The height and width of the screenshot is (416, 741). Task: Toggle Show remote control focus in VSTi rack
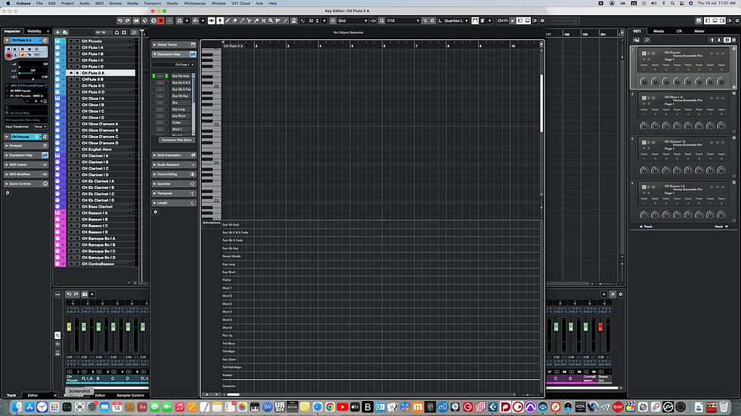pyautogui.click(x=727, y=40)
